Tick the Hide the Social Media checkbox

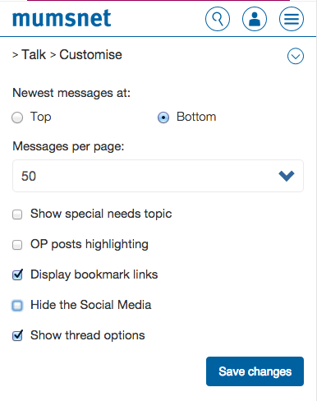coord(17,306)
